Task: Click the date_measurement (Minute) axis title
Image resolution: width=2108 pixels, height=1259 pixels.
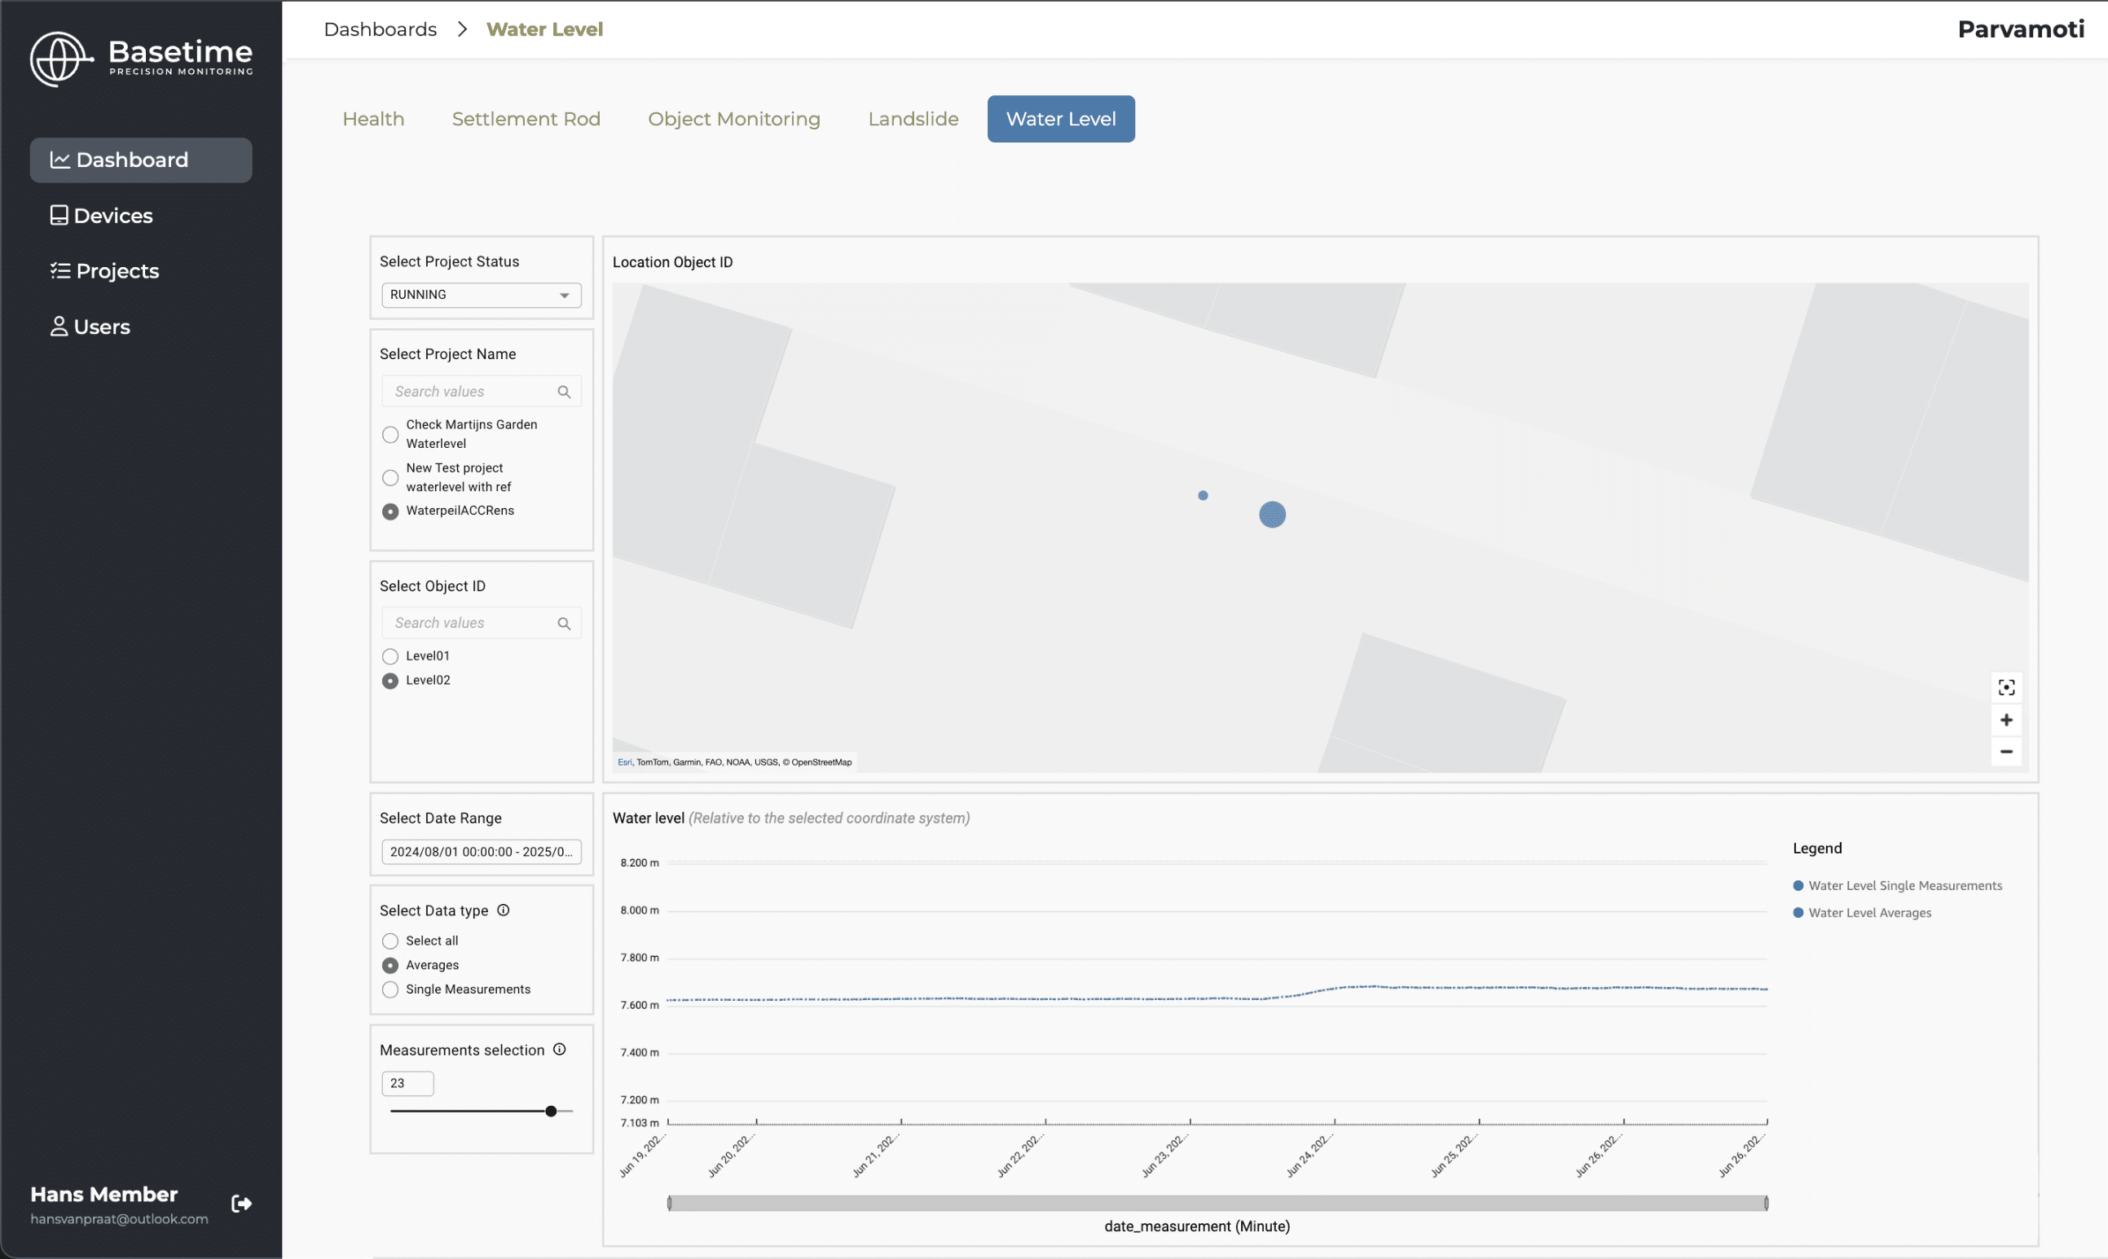Action: tap(1198, 1226)
